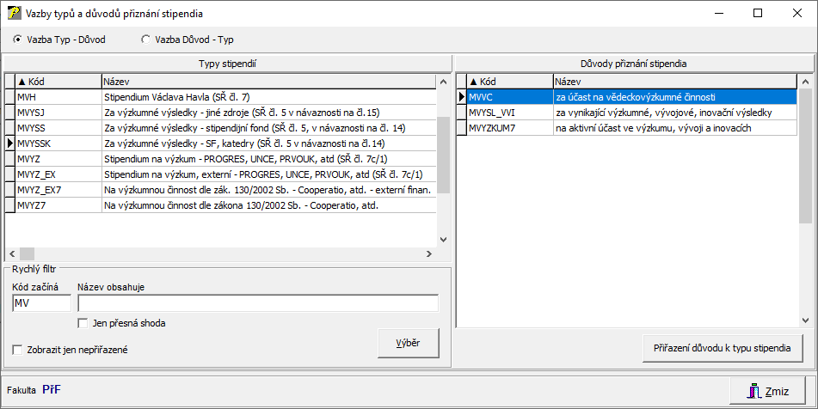Click the Důvody přiznání stipendia panel header
The image size is (818, 409).
(x=634, y=64)
